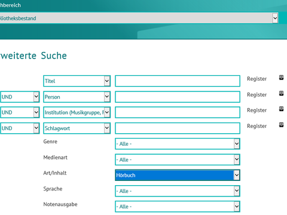
Task: Open register icon beside the Person row
Action: point(281,93)
